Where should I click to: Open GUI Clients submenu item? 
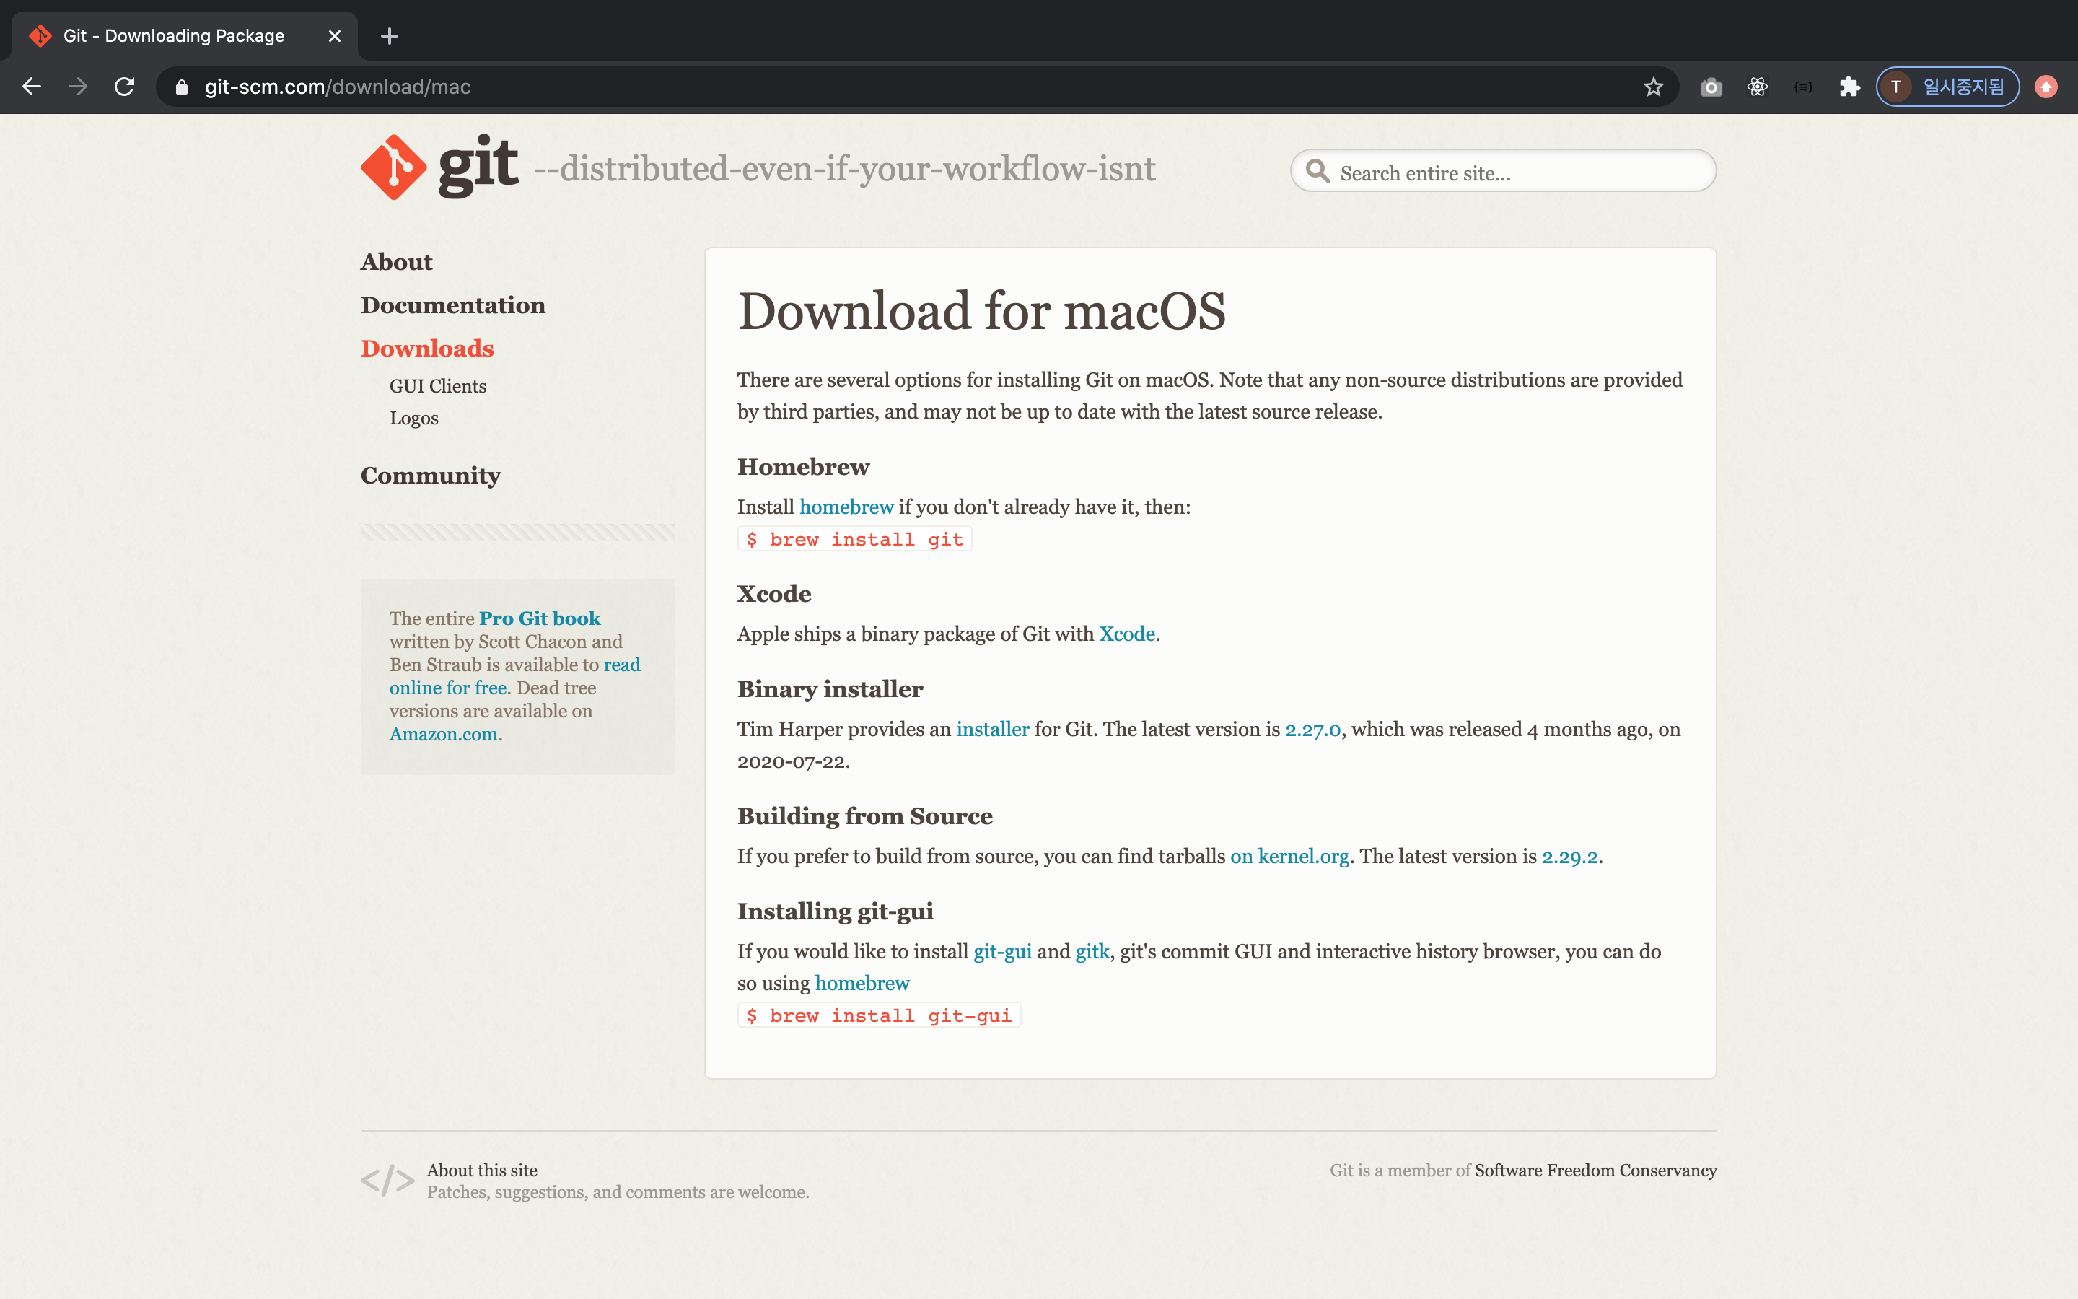(438, 387)
